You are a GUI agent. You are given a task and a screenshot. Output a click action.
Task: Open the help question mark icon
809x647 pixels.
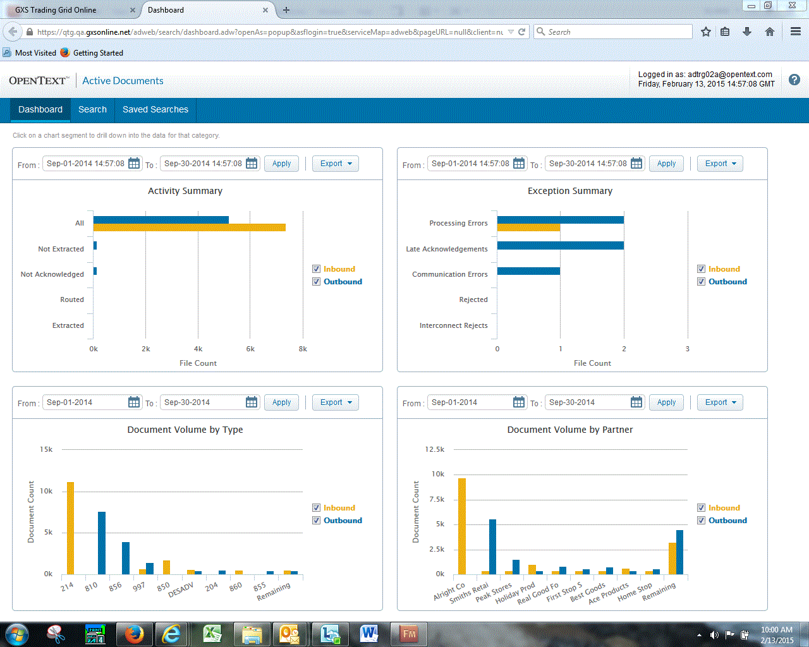(x=794, y=80)
